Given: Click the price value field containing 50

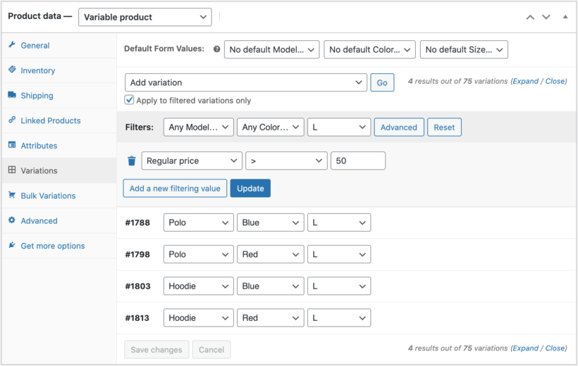Looking at the screenshot, I should [x=357, y=161].
